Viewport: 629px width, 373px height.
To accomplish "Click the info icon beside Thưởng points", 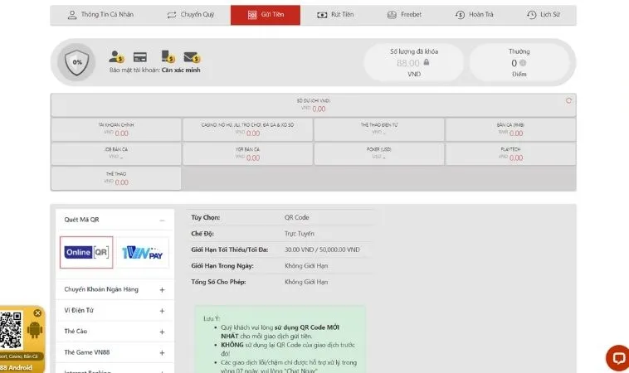I will point(522,63).
